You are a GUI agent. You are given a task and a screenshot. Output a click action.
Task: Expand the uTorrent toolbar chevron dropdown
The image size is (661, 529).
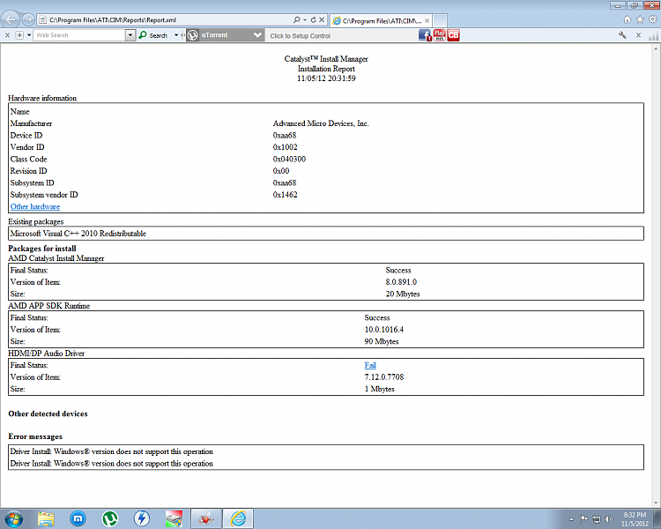pyautogui.click(x=257, y=35)
